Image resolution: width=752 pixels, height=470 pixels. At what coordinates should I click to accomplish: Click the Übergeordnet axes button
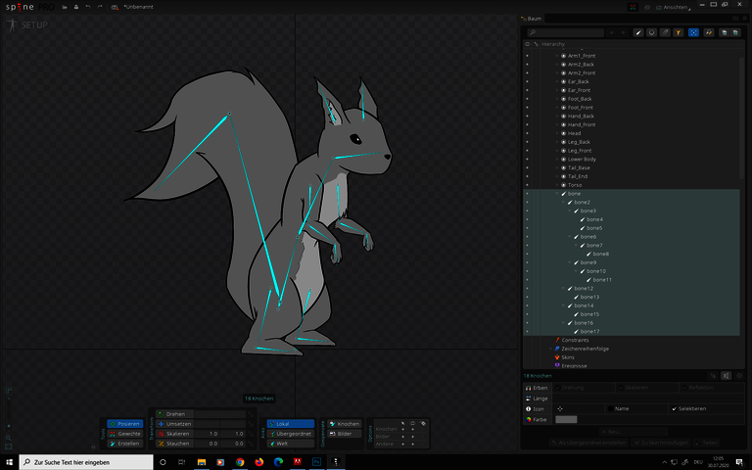point(290,434)
